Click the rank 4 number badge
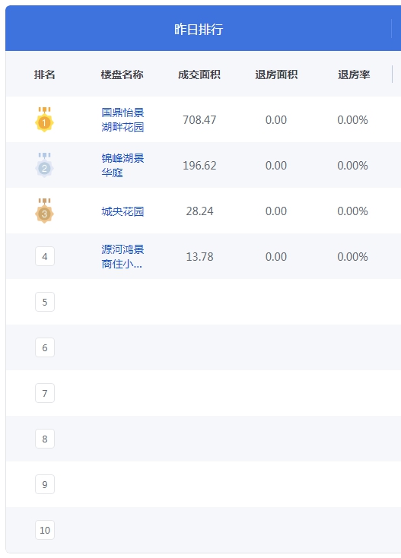Screen dimensions: 401x558 click(x=45, y=256)
